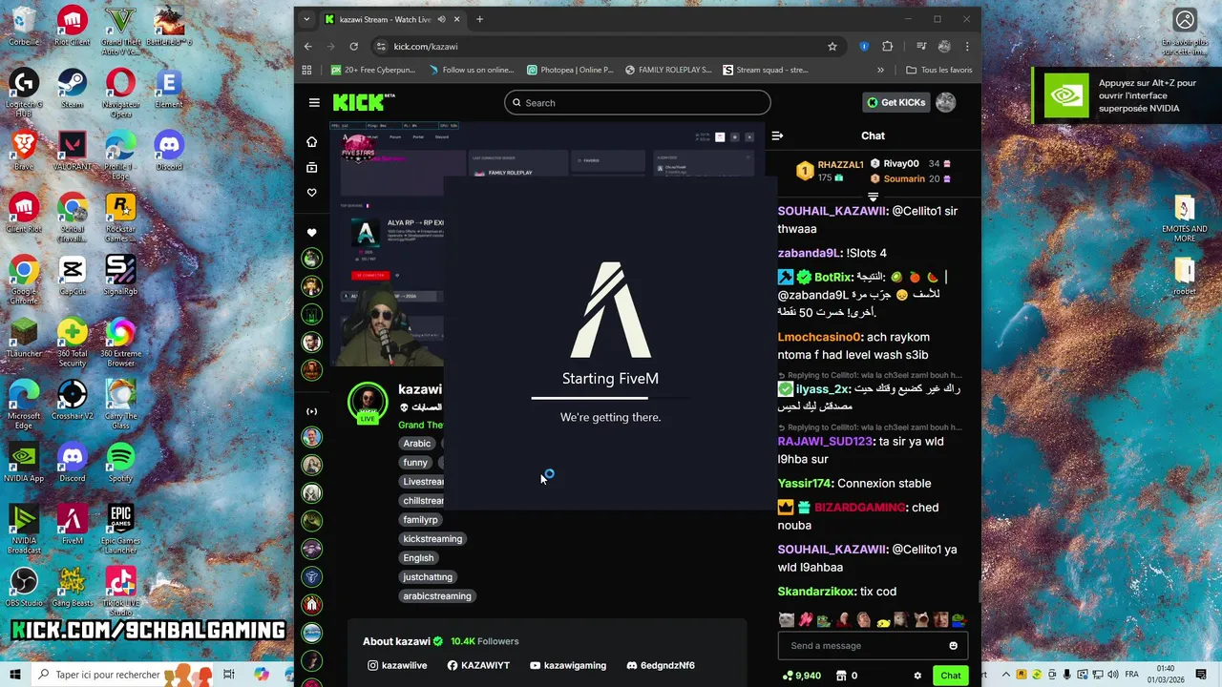Open a new Chrome tab
1222x687 pixels.
(x=479, y=19)
